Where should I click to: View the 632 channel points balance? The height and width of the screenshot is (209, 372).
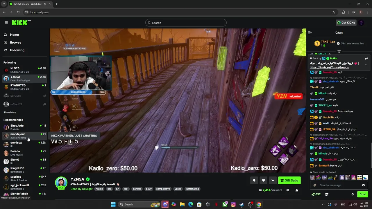pyautogui.click(x=316, y=194)
